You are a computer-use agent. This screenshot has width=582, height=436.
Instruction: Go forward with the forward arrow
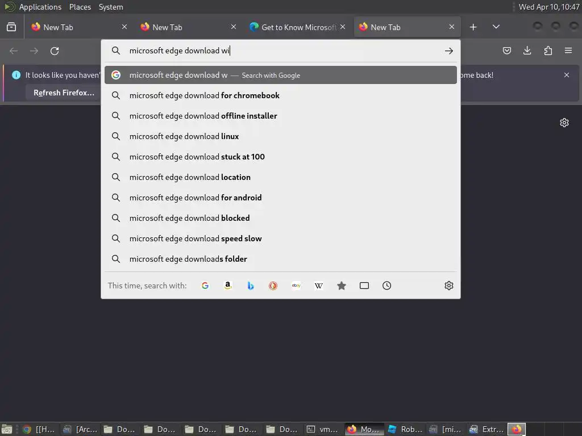tap(34, 51)
